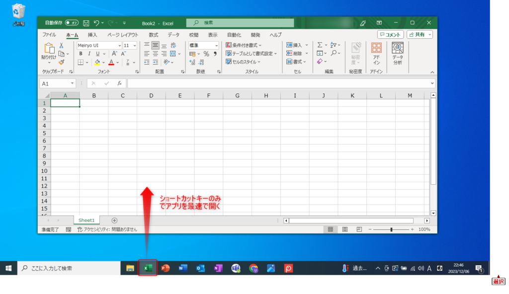Switch to Page Layout view in status bar
The image size is (509, 294).
345,229
